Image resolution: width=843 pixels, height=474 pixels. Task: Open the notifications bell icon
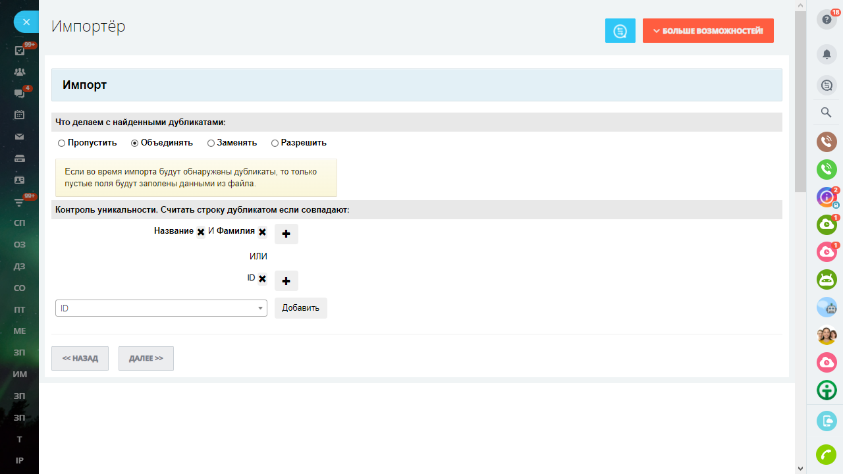[827, 54]
